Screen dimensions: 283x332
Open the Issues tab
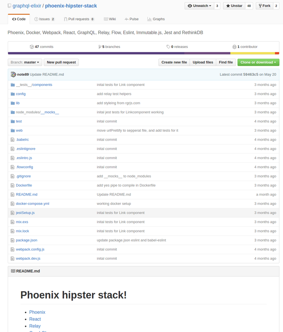(45, 19)
